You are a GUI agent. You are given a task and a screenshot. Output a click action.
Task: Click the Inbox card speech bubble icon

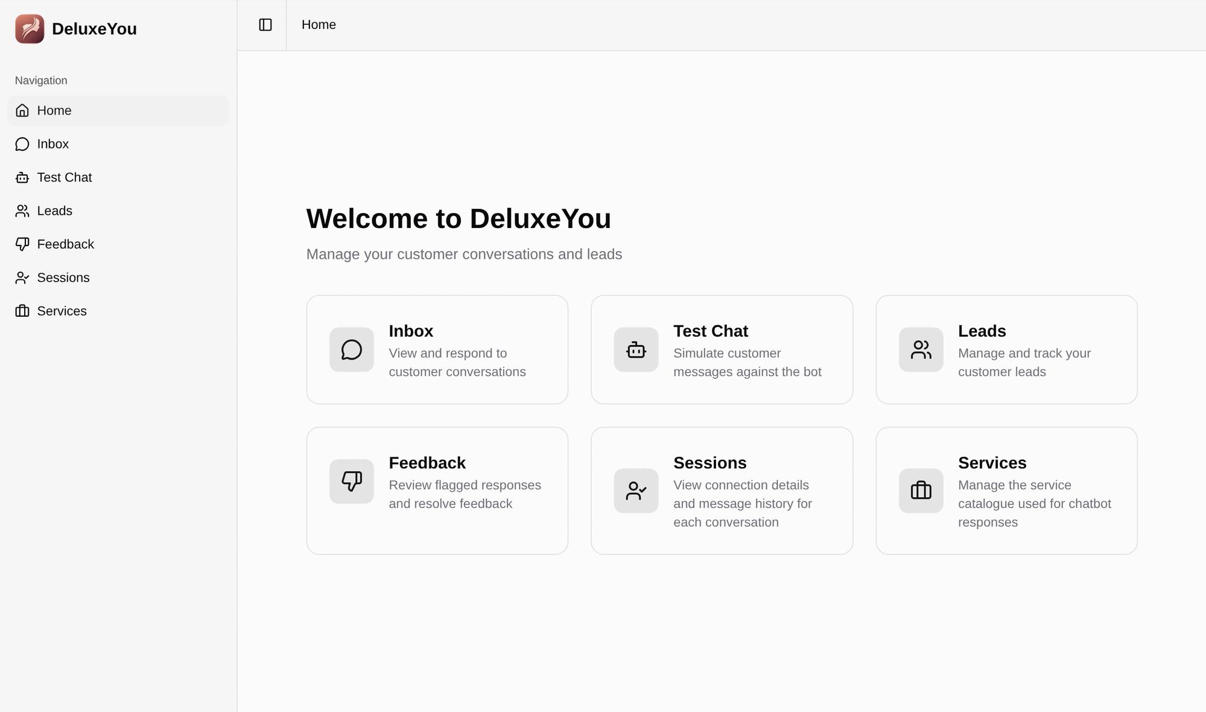pyautogui.click(x=352, y=349)
